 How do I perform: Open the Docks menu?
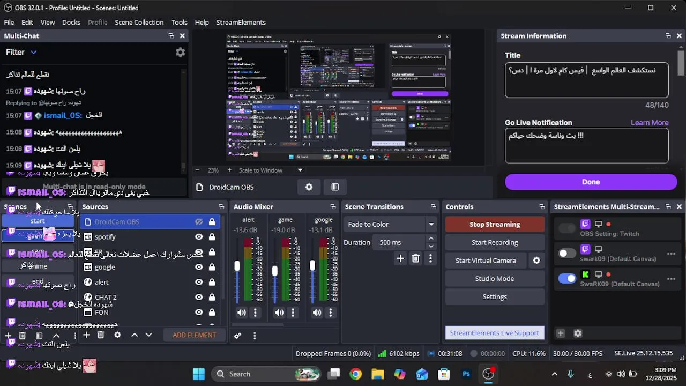coord(71,23)
